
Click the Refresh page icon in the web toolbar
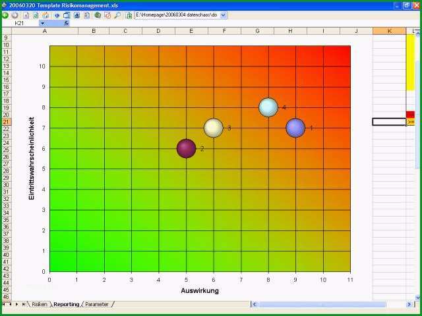(x=36, y=15)
